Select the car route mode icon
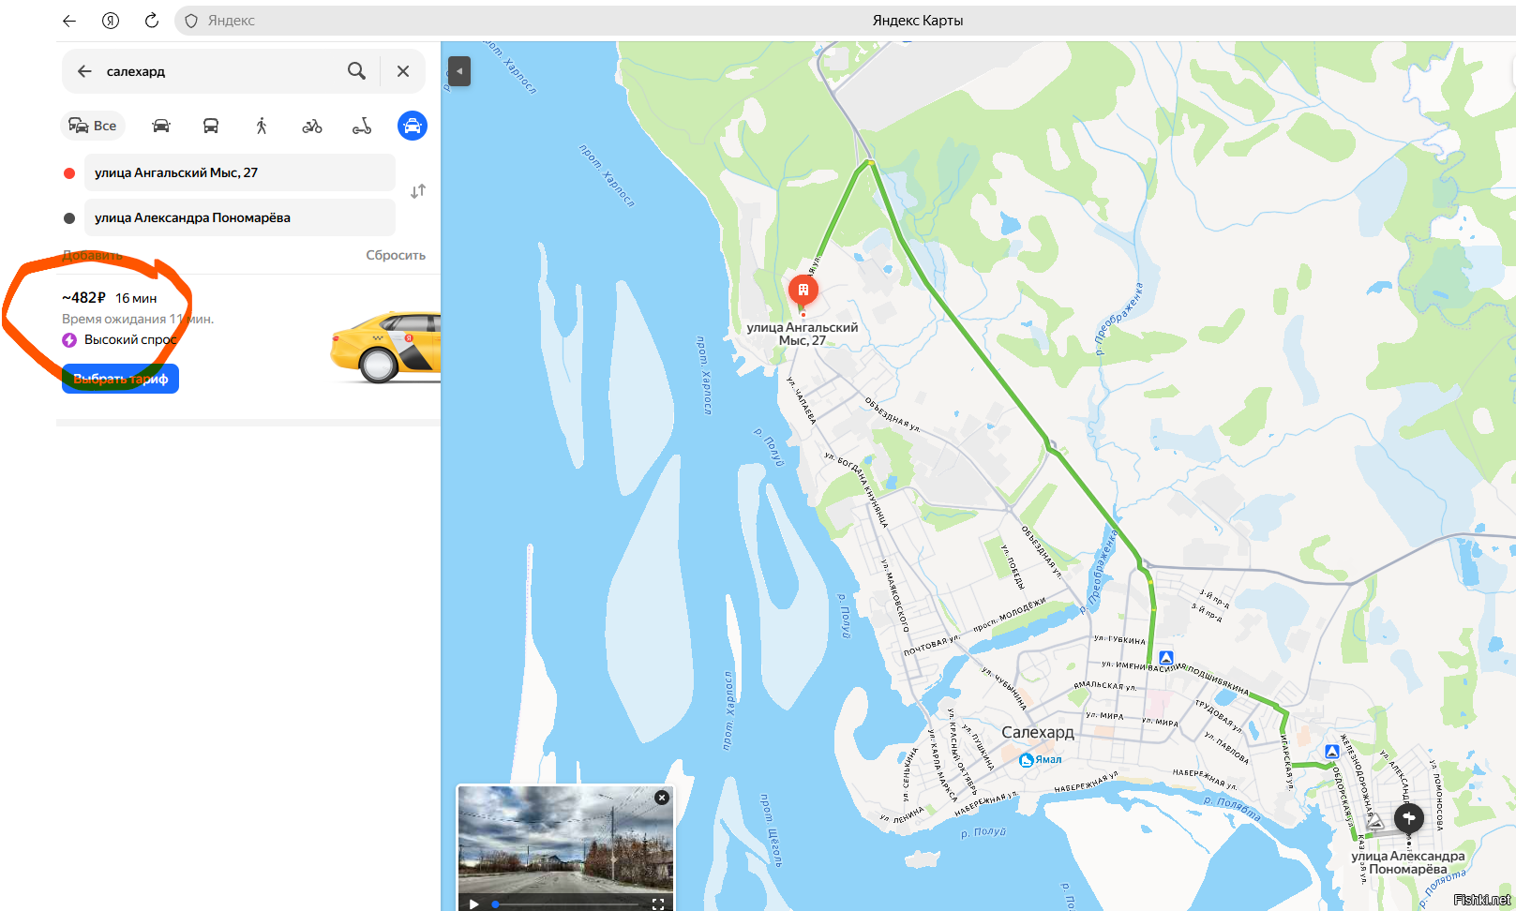The width and height of the screenshot is (1516, 911). click(161, 126)
